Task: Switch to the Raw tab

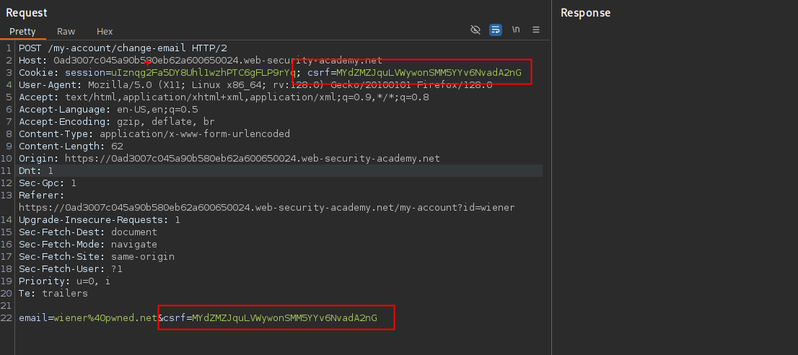Action: coord(66,32)
